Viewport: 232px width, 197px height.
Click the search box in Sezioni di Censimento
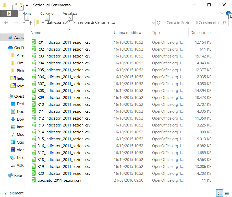tap(193, 23)
